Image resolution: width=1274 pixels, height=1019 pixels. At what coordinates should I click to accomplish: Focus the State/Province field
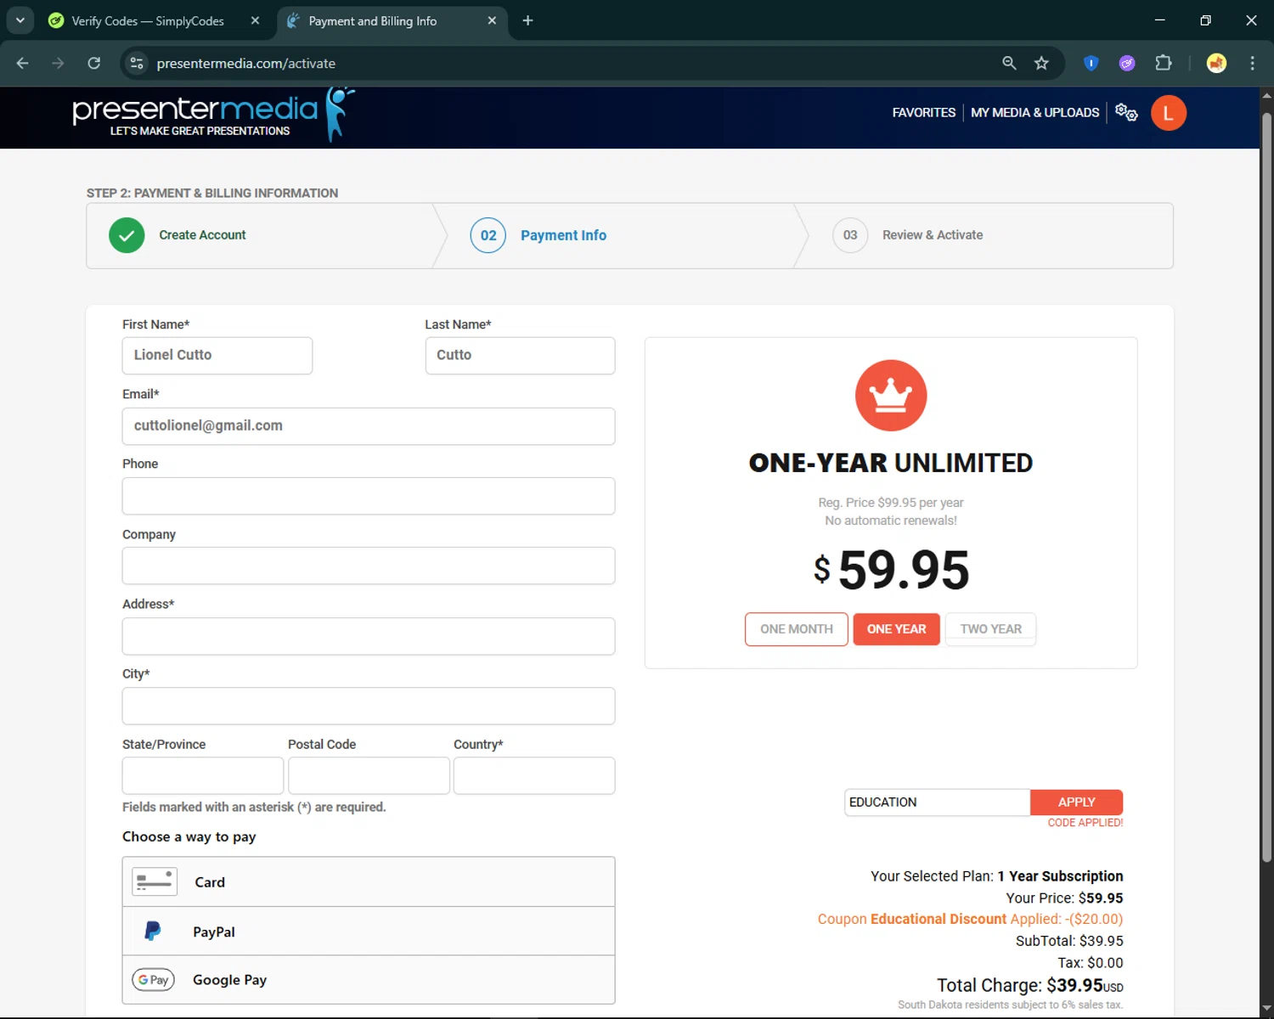[203, 775]
